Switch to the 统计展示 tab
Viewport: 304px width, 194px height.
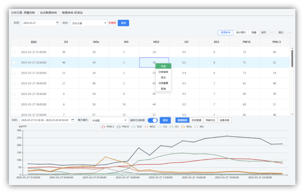click(x=241, y=33)
